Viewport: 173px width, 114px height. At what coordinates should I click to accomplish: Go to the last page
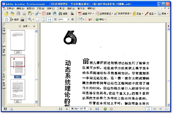pyautogui.click(x=97, y=109)
